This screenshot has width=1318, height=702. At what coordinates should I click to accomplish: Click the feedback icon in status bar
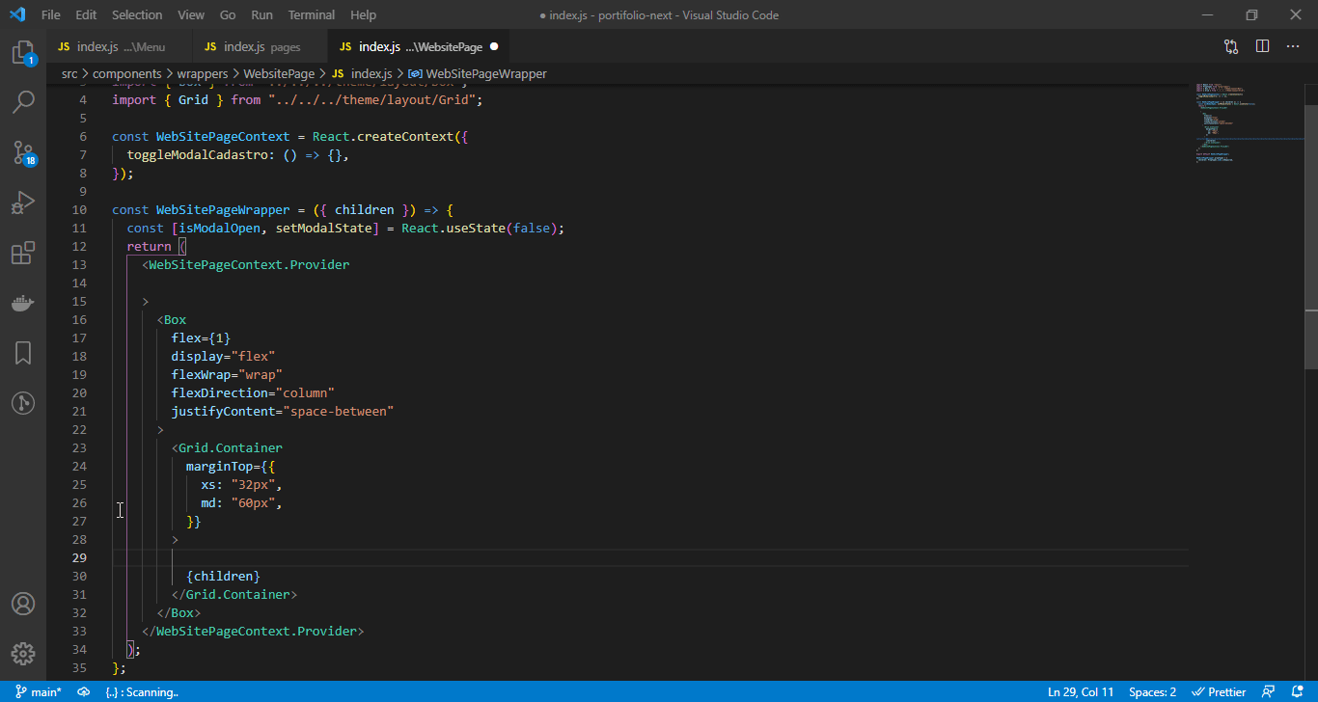[x=1269, y=692]
